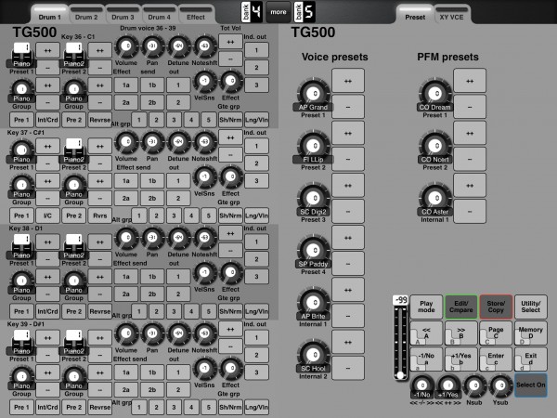Click the FI LLip voice preset knob
This screenshot has height=418, width=557.
click(x=313, y=146)
